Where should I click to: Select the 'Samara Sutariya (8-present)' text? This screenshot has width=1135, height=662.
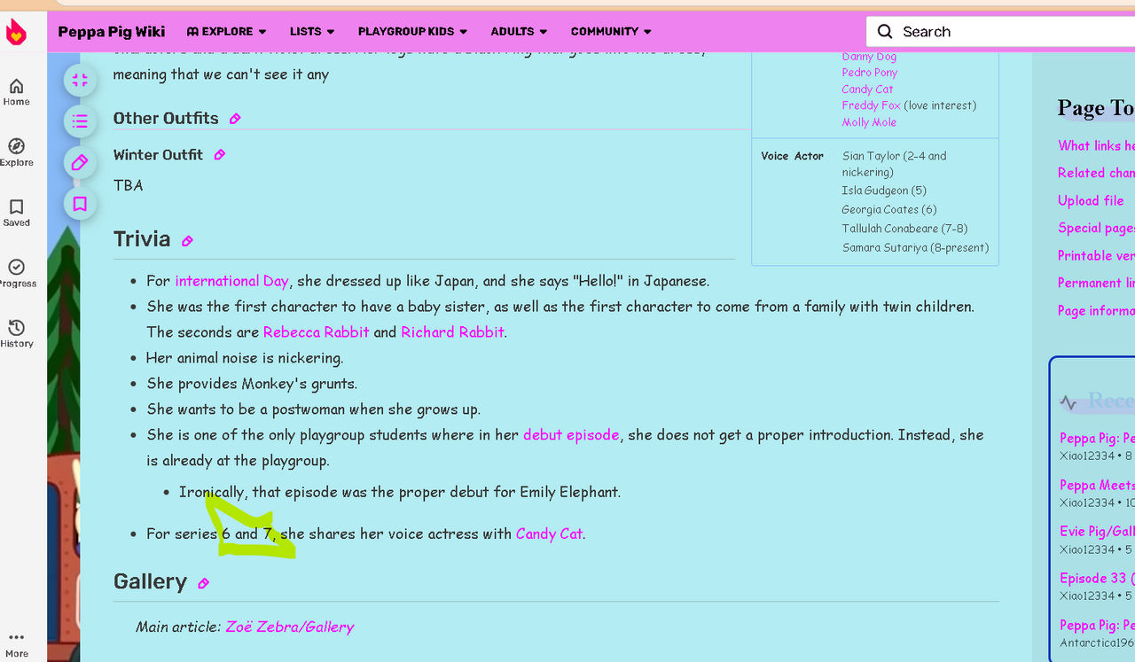(x=915, y=247)
